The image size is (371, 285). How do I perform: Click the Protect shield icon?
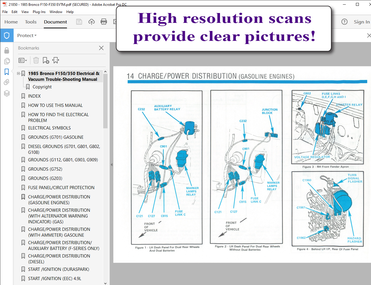pos(7,35)
